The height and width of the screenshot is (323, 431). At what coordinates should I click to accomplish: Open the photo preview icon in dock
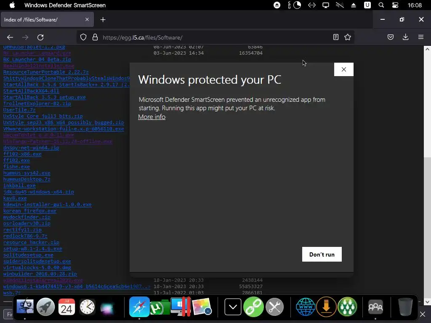click(202, 307)
